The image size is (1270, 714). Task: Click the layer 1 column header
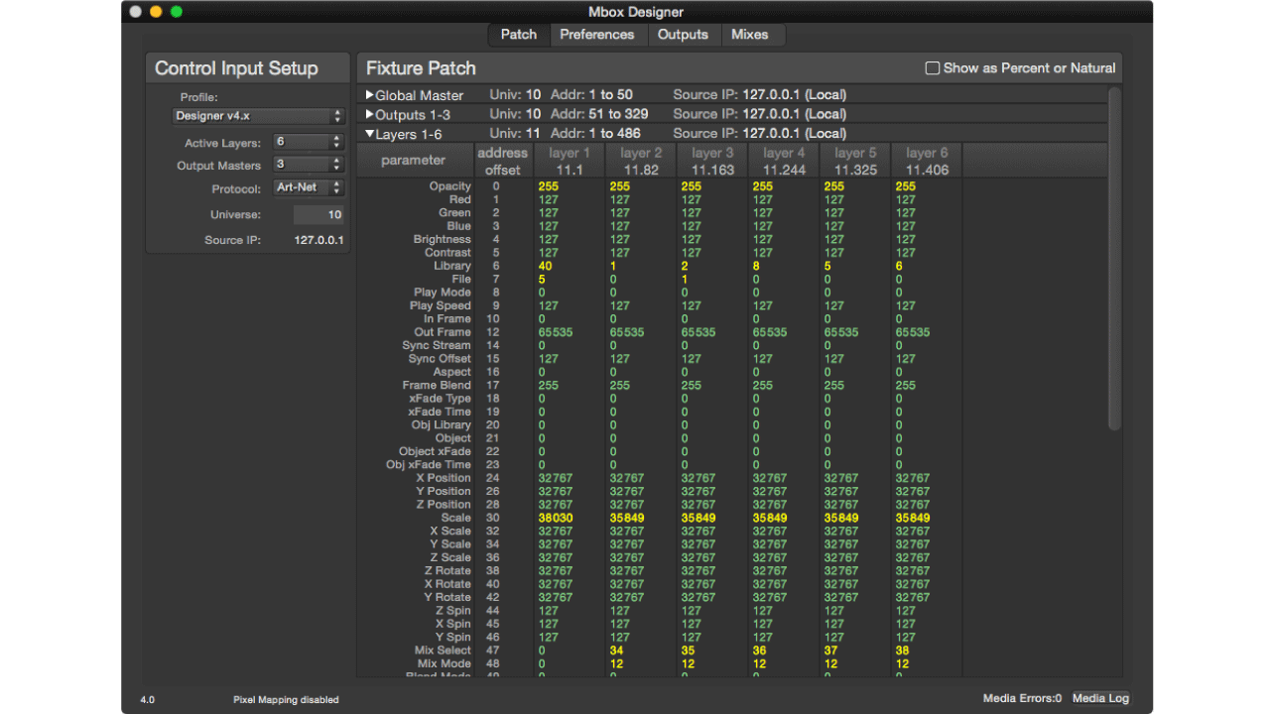tap(570, 161)
